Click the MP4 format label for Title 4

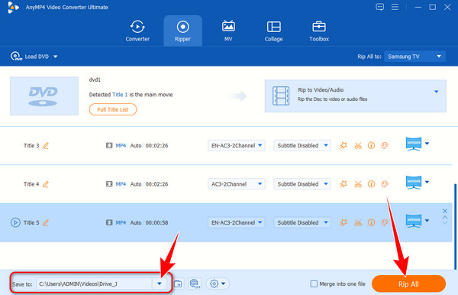click(121, 184)
